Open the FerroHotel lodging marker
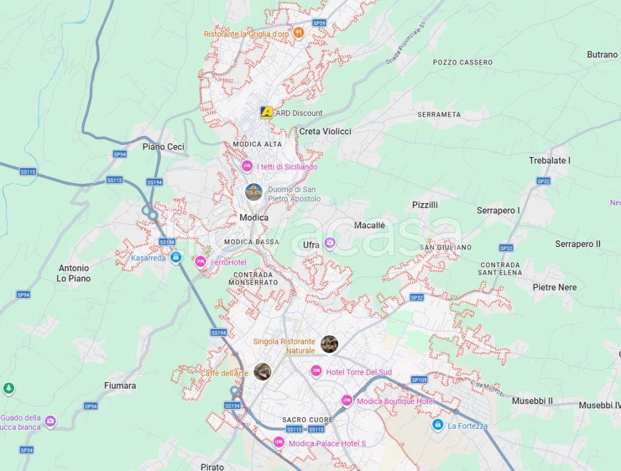This screenshot has height=471, width=621. point(200,262)
